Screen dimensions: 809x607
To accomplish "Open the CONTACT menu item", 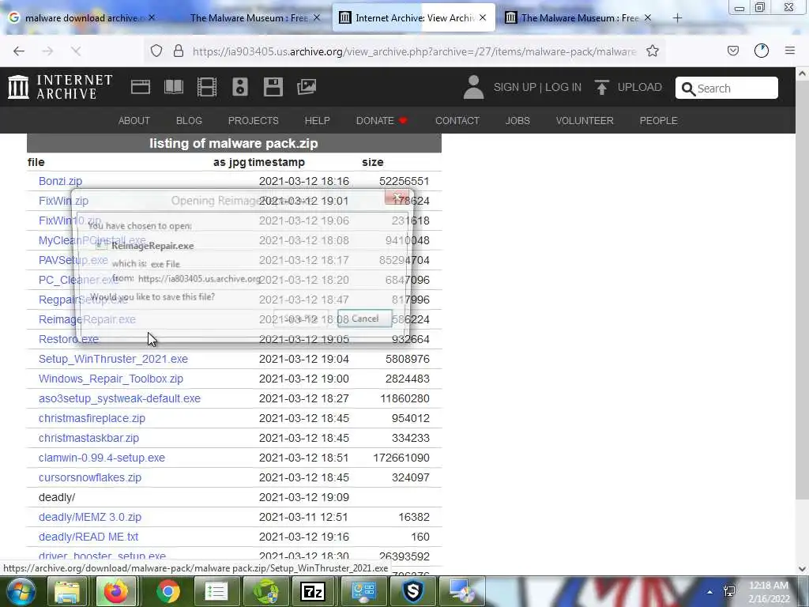I will [x=457, y=120].
